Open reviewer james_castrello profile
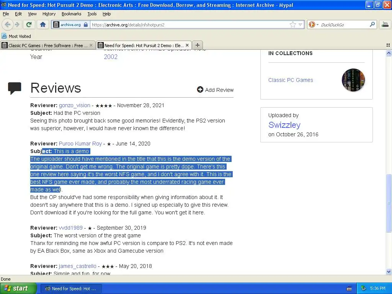This screenshot has height=294, width=392. (77, 266)
